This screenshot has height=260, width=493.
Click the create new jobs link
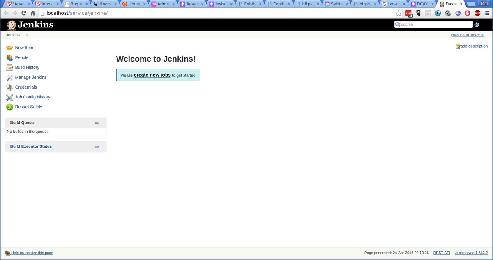click(x=152, y=75)
